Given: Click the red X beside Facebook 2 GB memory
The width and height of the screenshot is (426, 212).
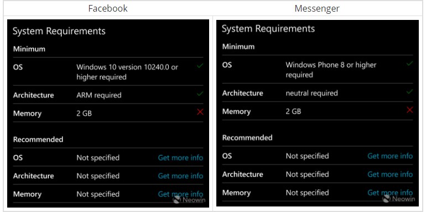Looking at the screenshot, I should pos(200,112).
